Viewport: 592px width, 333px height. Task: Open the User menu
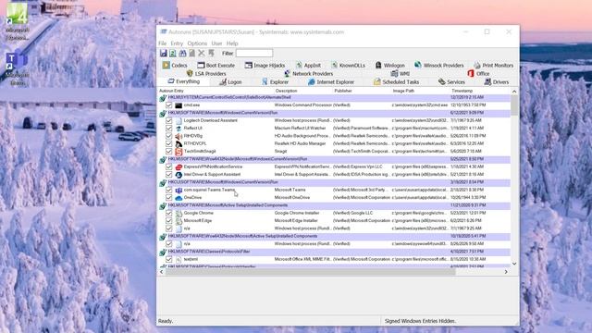tap(216, 43)
